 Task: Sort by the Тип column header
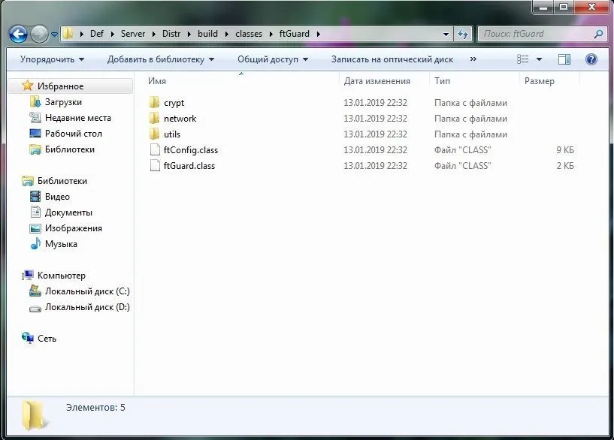[x=442, y=81]
